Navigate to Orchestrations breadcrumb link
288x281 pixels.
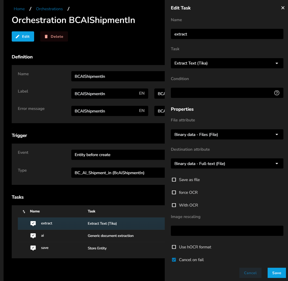click(49, 9)
